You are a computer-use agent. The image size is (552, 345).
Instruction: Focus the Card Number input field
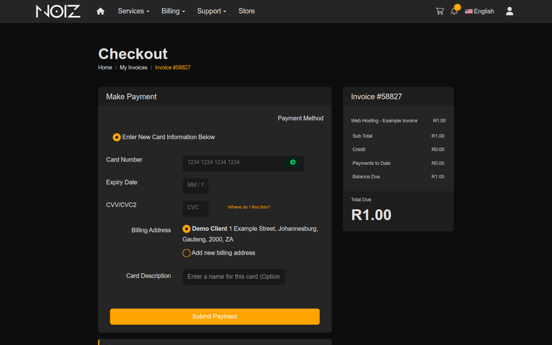[243, 163]
